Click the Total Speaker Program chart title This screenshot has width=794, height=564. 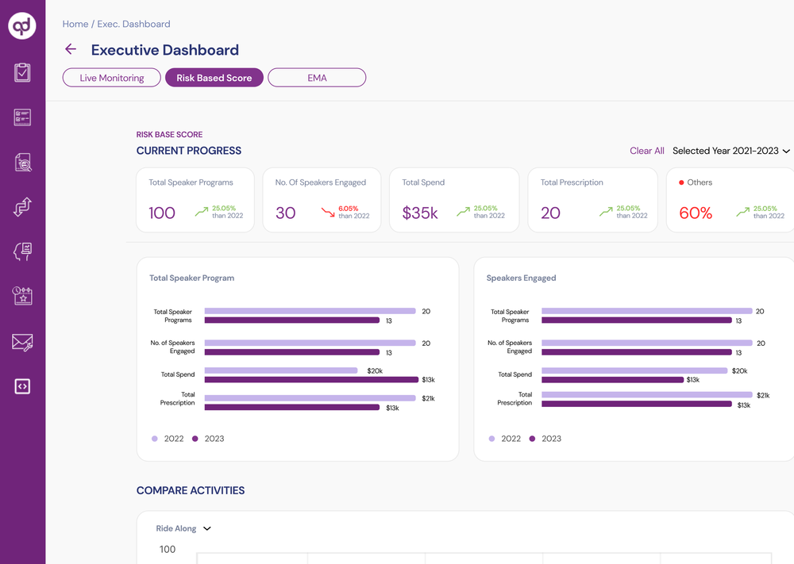[192, 278]
